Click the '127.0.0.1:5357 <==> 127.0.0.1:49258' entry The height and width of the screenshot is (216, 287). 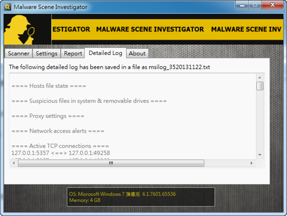click(61, 153)
